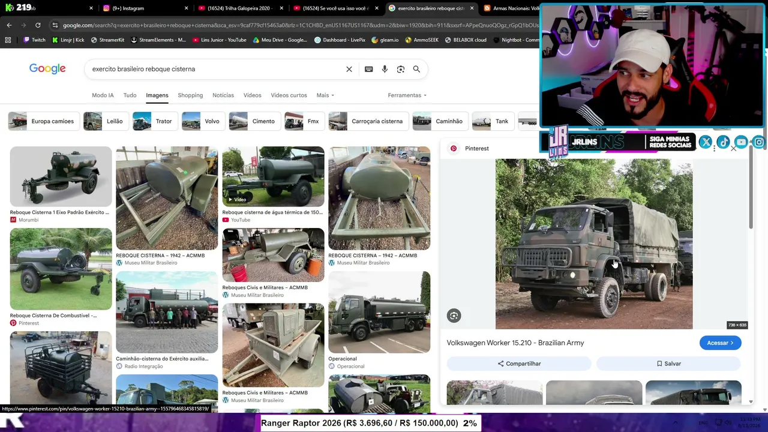This screenshot has height=432, width=768.
Task: Click the Radio Integração source link
Action: [143, 366]
